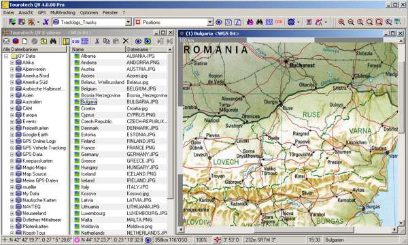Open the Optionen menu

(x=89, y=12)
